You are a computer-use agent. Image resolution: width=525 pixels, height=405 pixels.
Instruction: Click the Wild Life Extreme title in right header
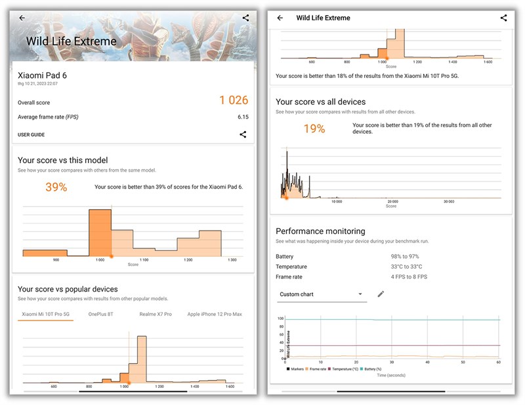point(323,18)
